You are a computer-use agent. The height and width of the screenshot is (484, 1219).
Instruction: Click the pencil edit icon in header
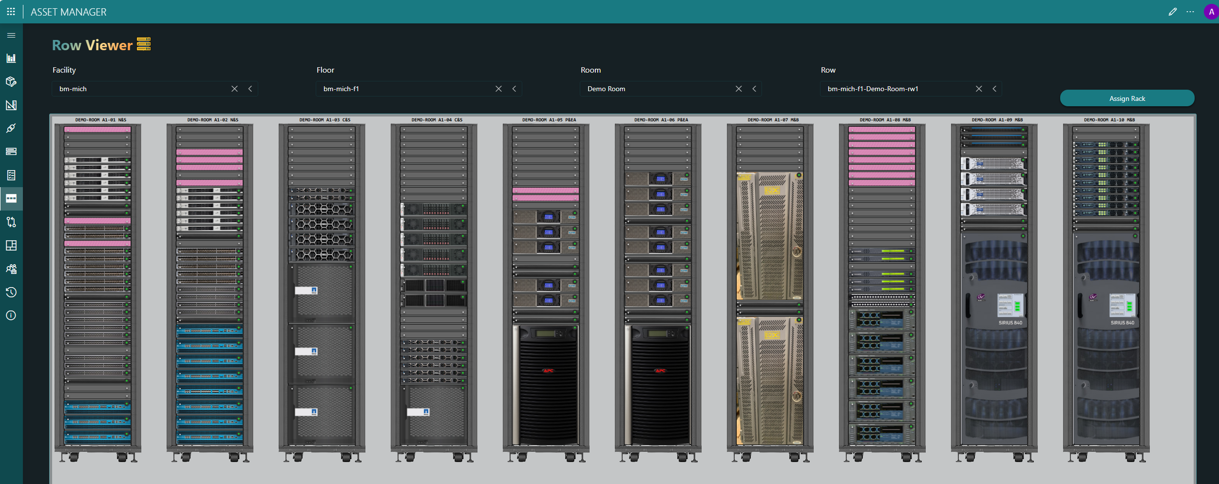tap(1172, 12)
